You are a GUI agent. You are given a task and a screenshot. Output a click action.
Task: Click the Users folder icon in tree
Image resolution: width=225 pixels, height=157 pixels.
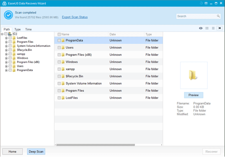pos(14,66)
